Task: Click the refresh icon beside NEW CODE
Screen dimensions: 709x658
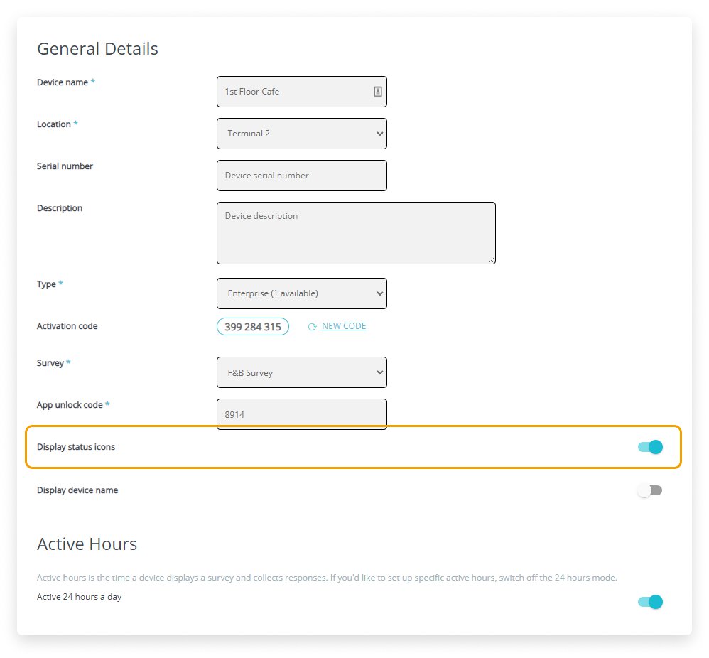Action: pyautogui.click(x=312, y=327)
